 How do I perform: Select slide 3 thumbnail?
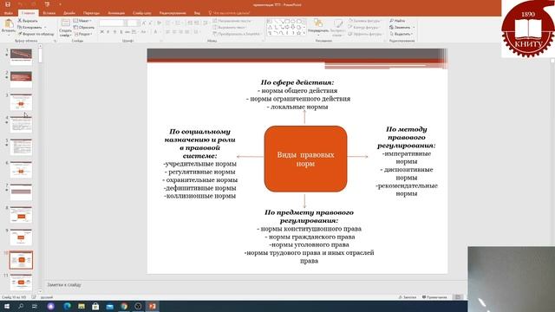pos(21,102)
